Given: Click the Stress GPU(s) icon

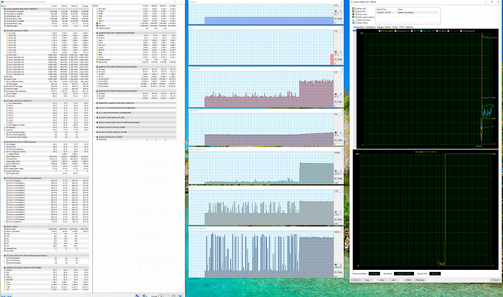Looking at the screenshot, I should 353,23.
